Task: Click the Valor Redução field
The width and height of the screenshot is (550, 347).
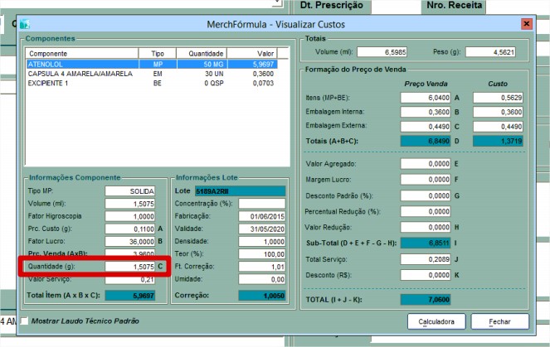Action: (x=426, y=227)
